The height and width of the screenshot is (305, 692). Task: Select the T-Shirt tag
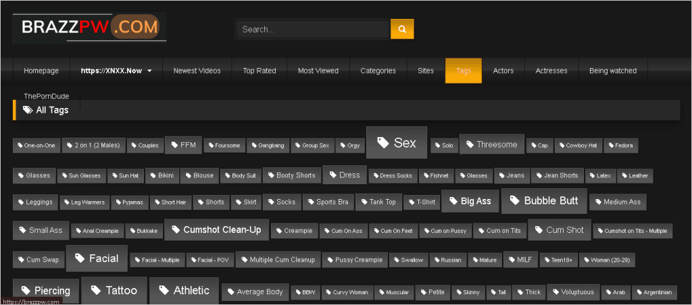422,202
